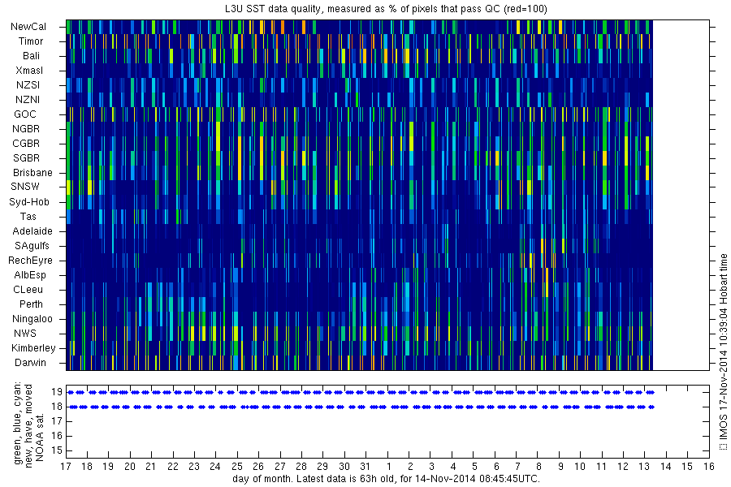Click the SAgulfs row label

pos(32,246)
